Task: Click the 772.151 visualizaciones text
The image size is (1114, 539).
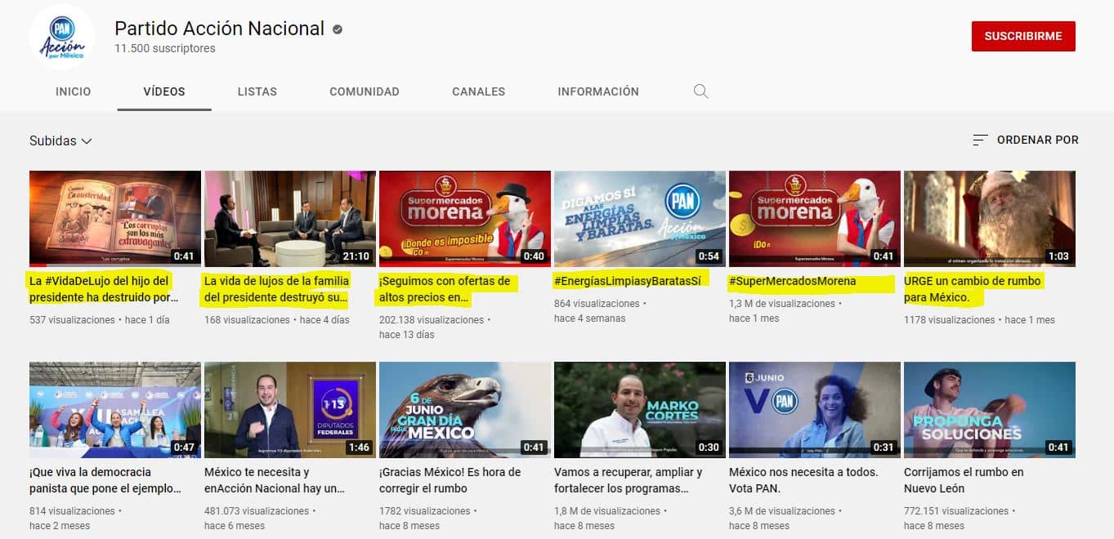Action: 956,511
